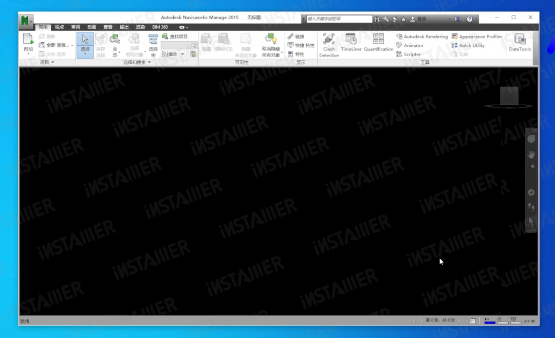
Task: Click the key/wrench icon in title bar
Action: click(386, 19)
